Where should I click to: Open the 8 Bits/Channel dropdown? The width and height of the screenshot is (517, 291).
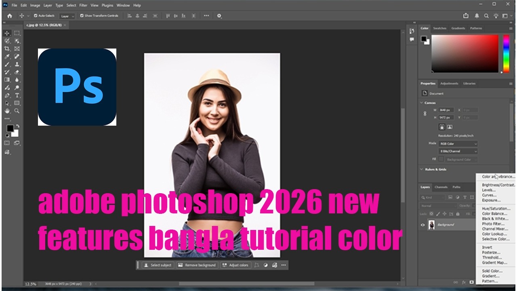(458, 151)
